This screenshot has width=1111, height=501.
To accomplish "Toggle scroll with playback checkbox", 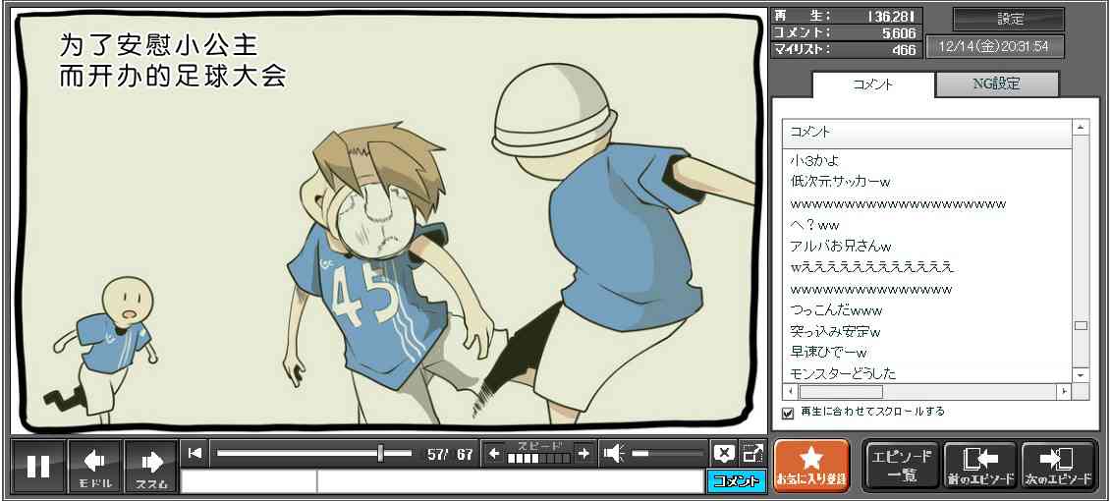I will (x=787, y=413).
